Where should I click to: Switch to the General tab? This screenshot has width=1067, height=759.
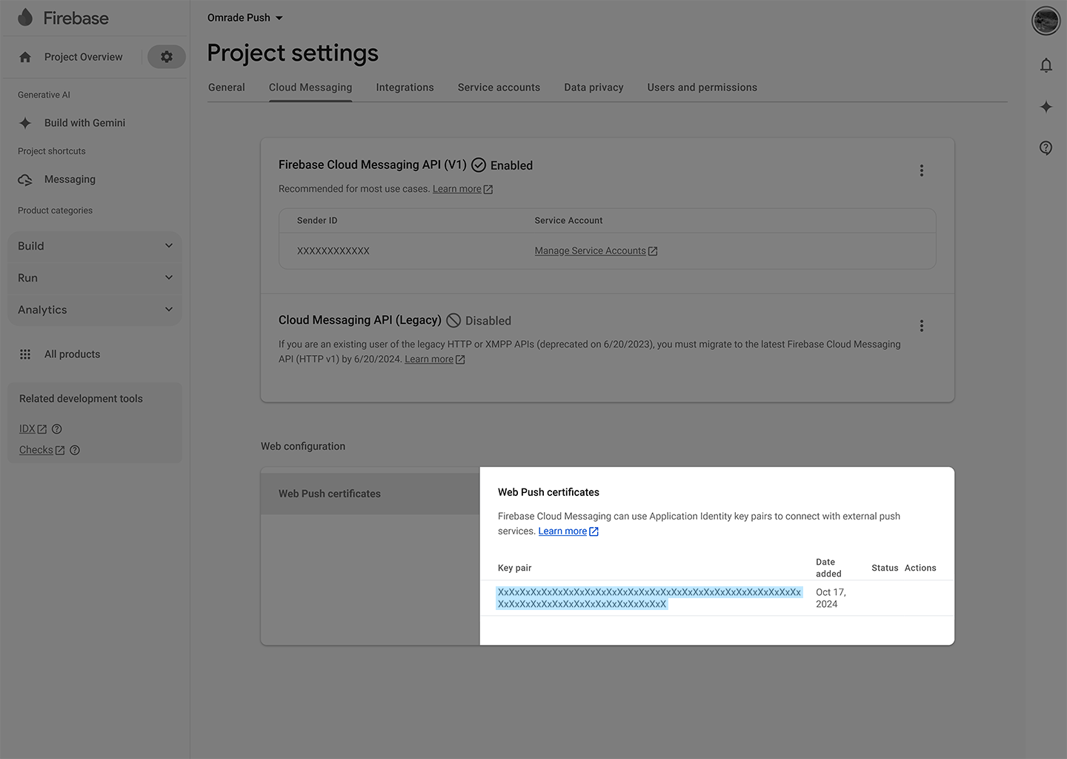tap(226, 87)
